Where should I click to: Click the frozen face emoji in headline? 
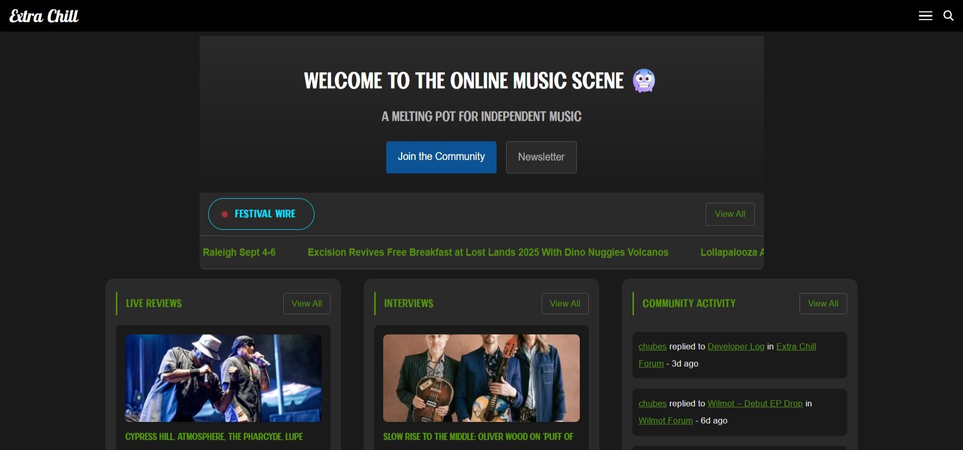(x=644, y=81)
